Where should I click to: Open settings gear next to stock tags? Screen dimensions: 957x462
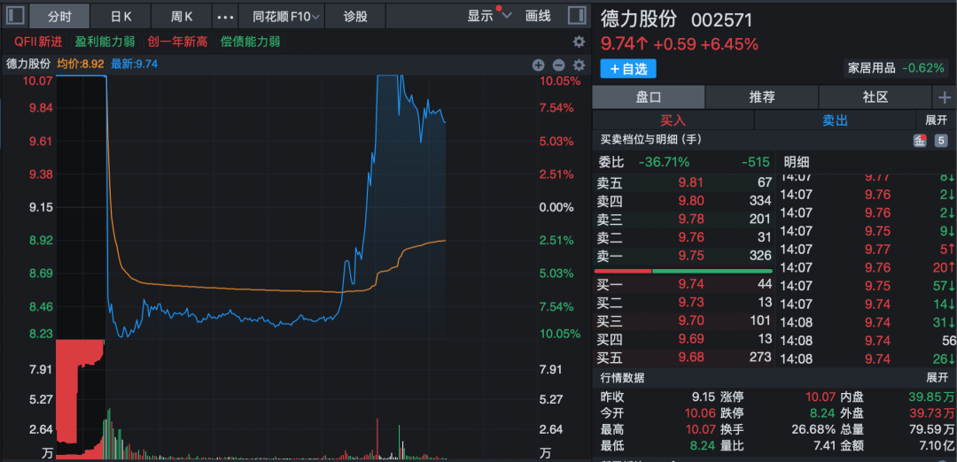[579, 42]
